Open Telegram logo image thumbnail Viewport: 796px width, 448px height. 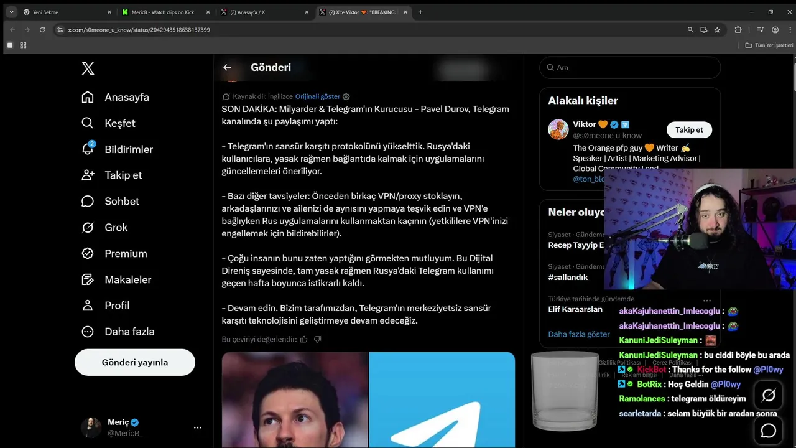click(x=442, y=400)
